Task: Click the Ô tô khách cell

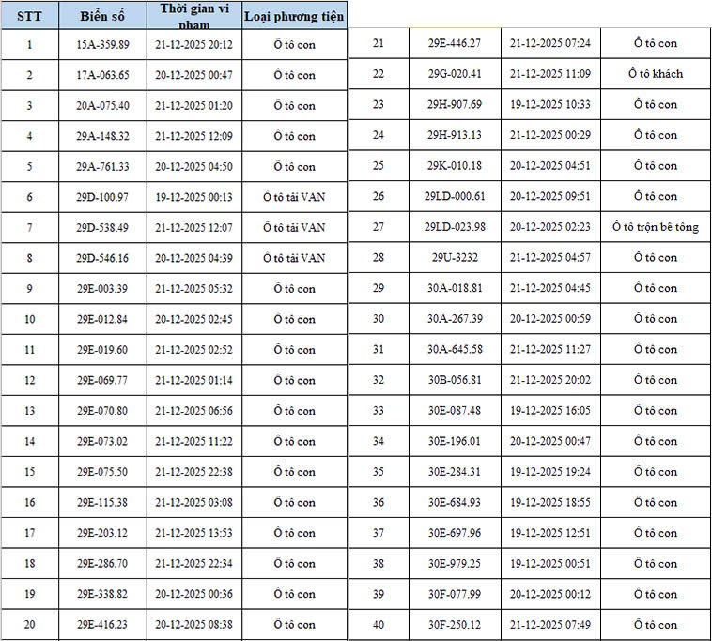Action: point(655,74)
